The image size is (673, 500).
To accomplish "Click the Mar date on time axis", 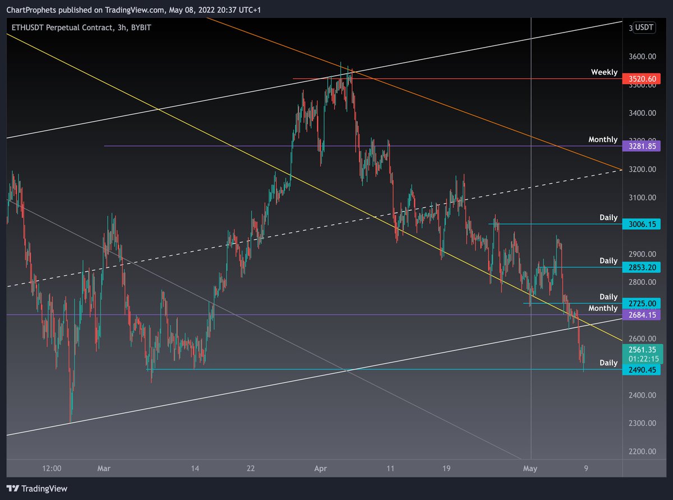I will pos(104,468).
